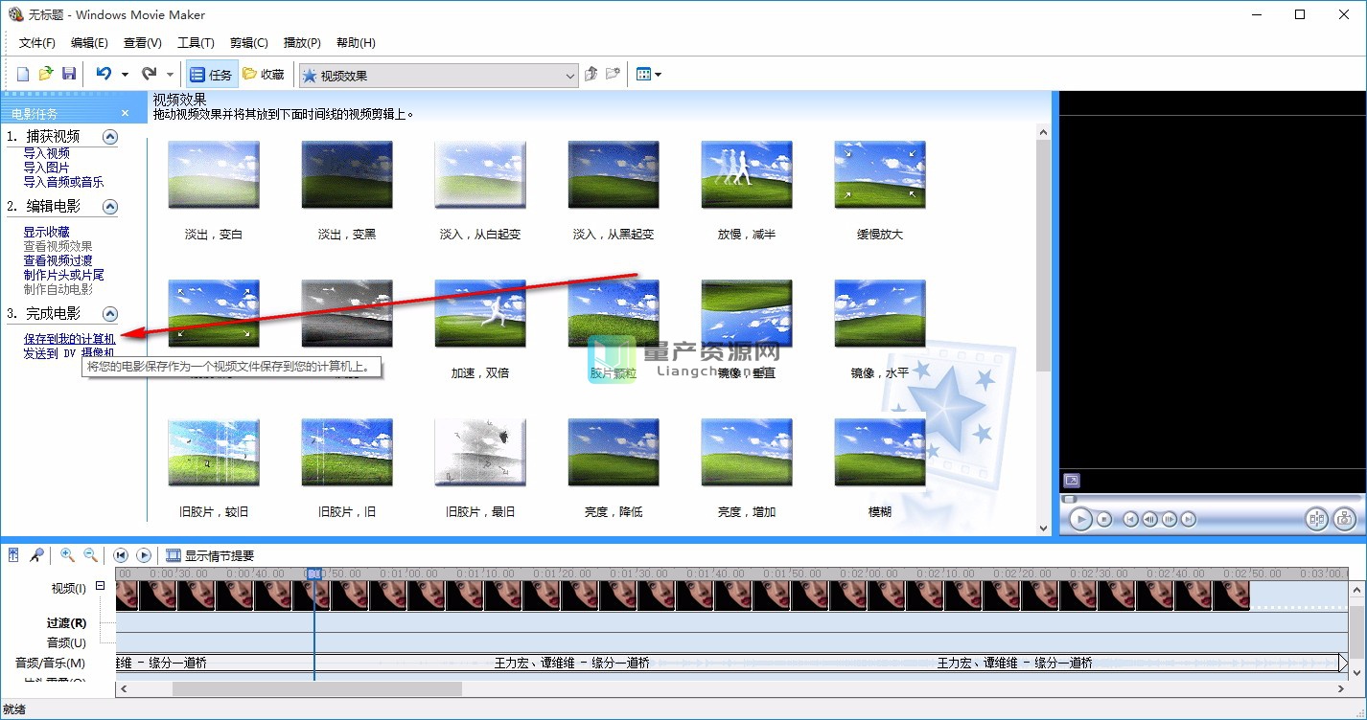Zoom out on the timeline

90,555
